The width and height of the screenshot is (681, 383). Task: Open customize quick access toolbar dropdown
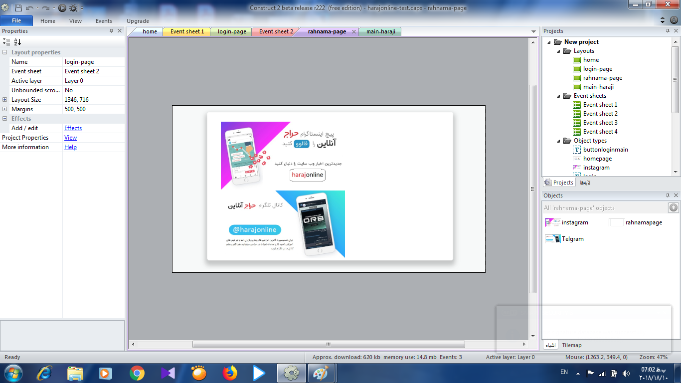(82, 8)
